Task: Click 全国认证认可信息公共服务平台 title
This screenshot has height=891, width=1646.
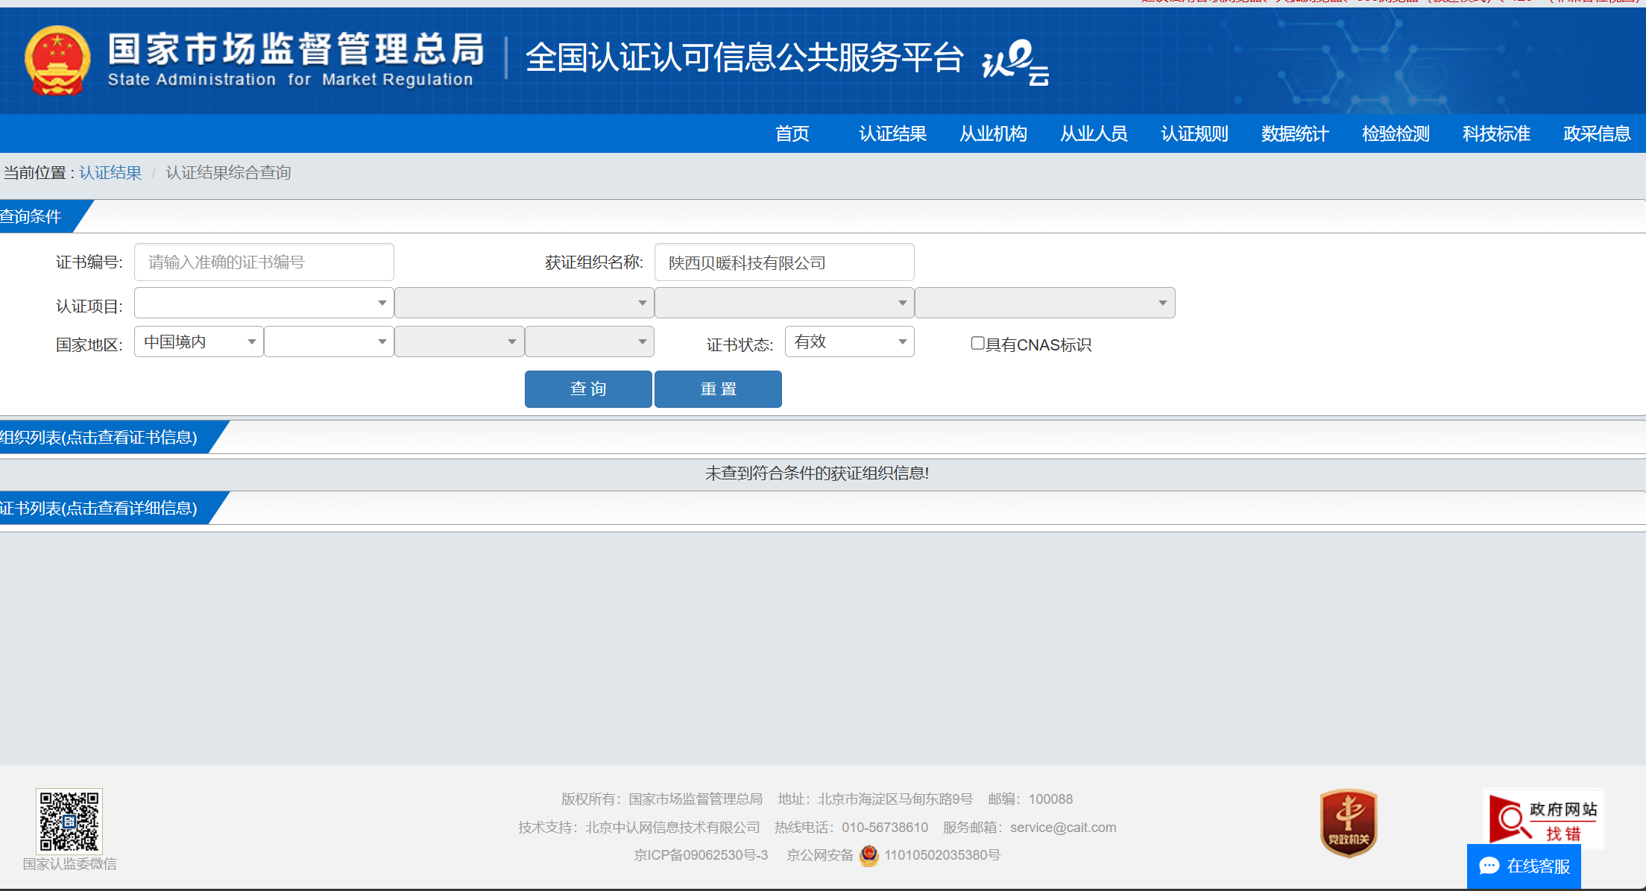Action: point(745,58)
